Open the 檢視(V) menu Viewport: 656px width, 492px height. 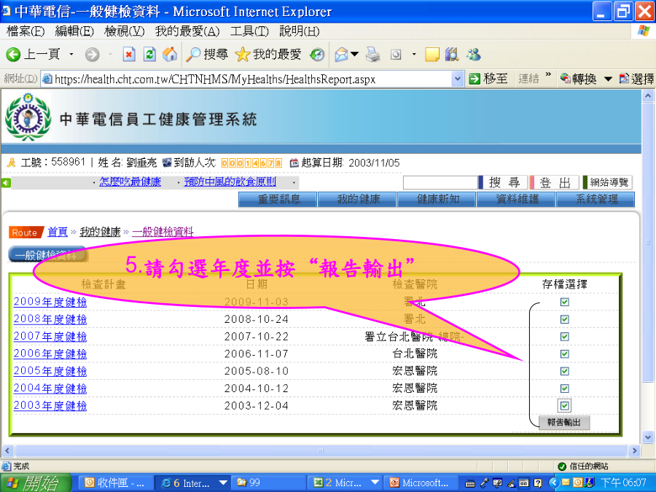(x=124, y=31)
